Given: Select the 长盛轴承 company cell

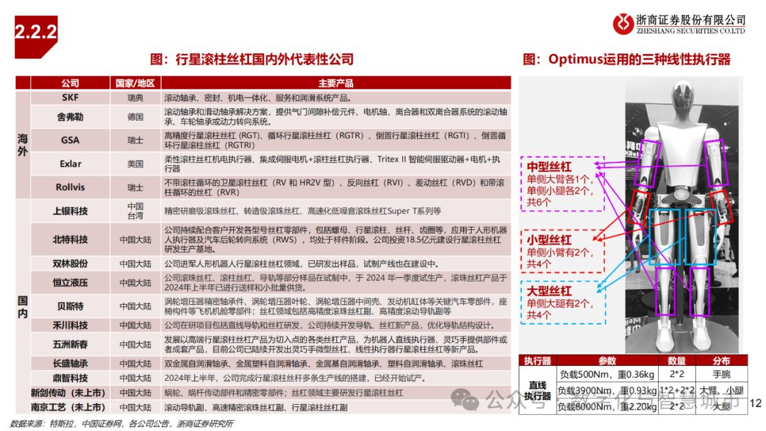Looking at the screenshot, I should point(70,364).
